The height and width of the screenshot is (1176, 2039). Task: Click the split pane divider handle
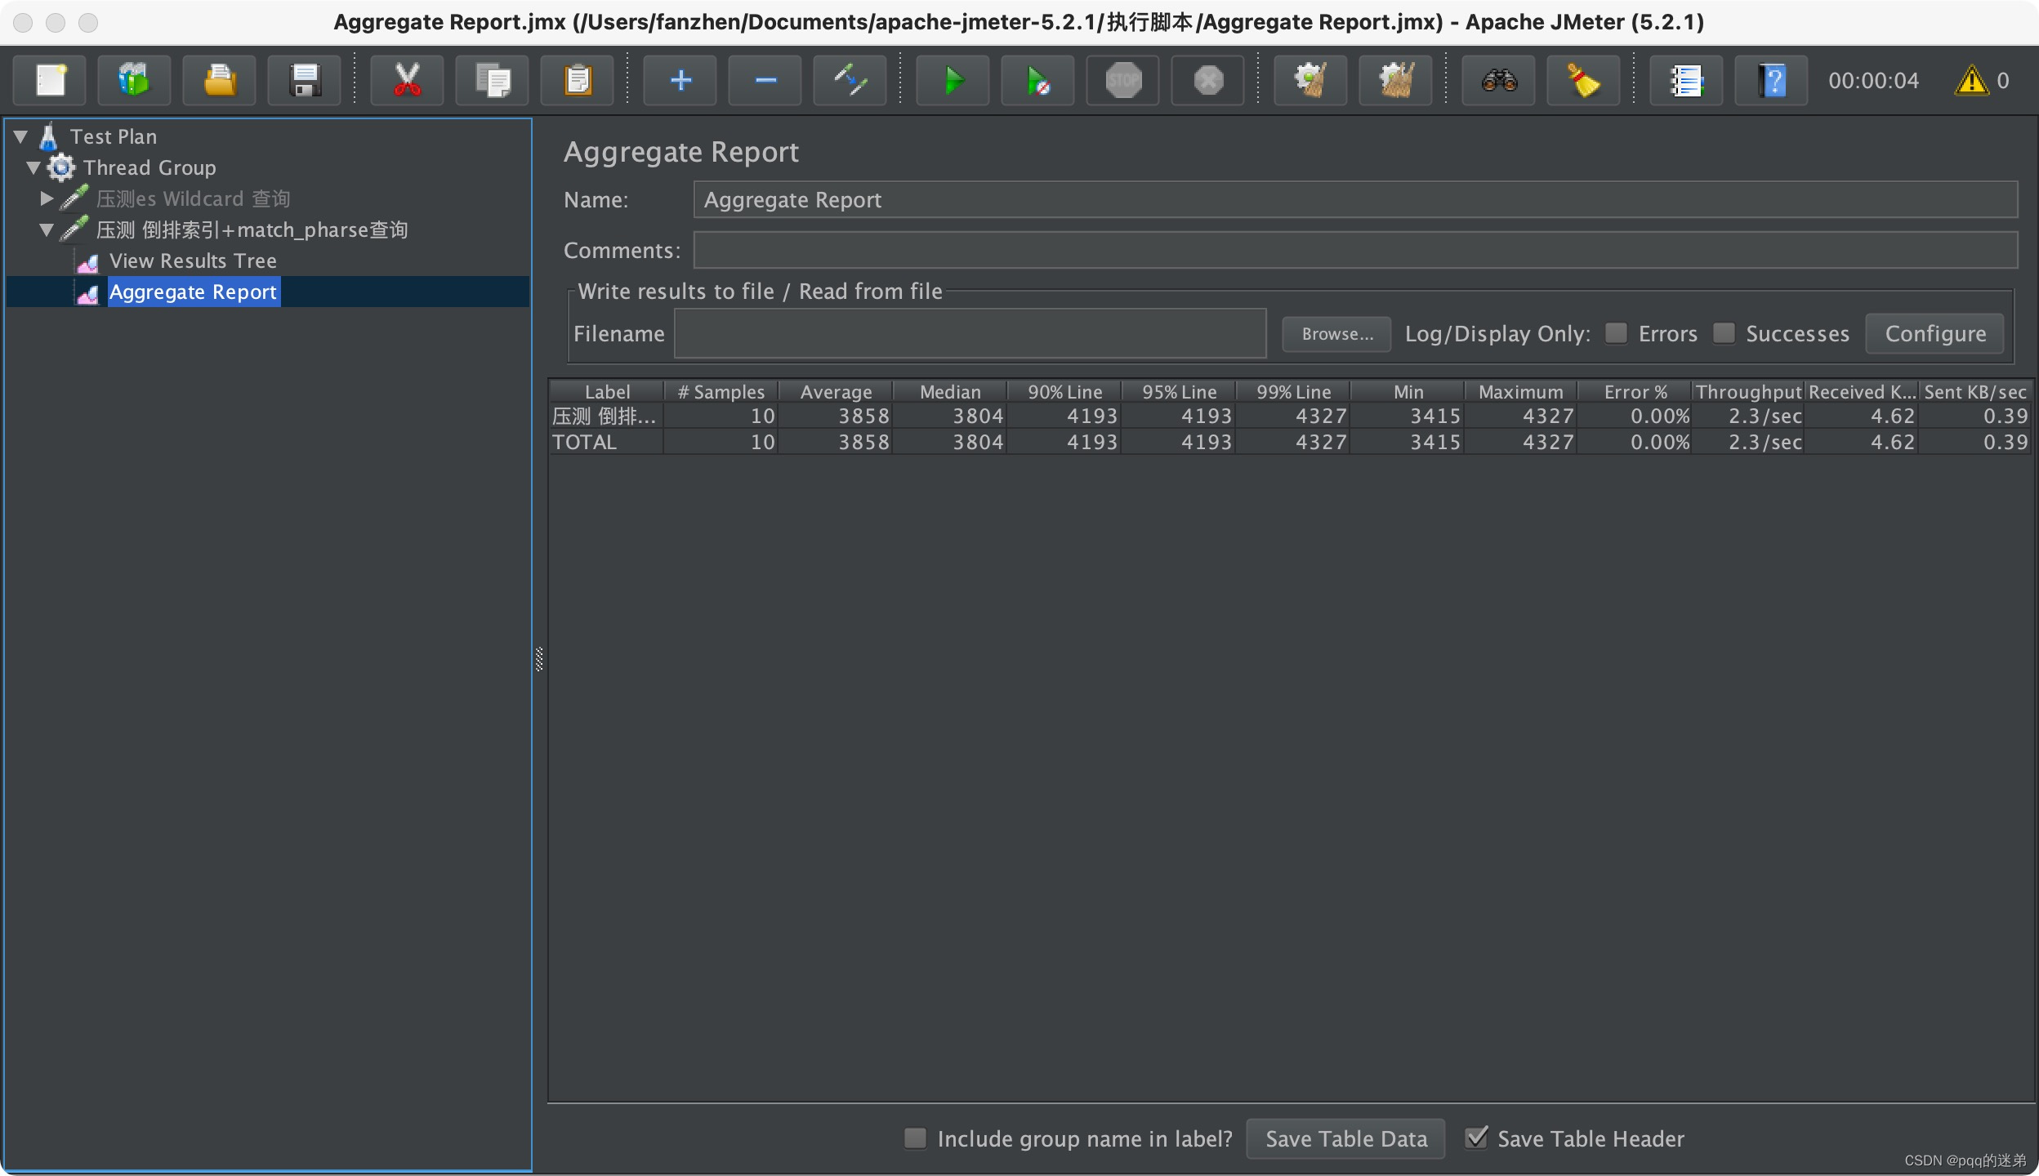click(x=539, y=659)
